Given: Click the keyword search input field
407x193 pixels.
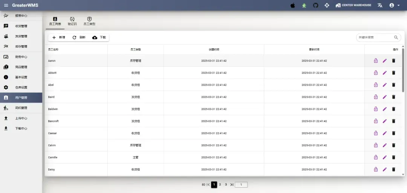Looking at the screenshot, I should (x=375, y=37).
